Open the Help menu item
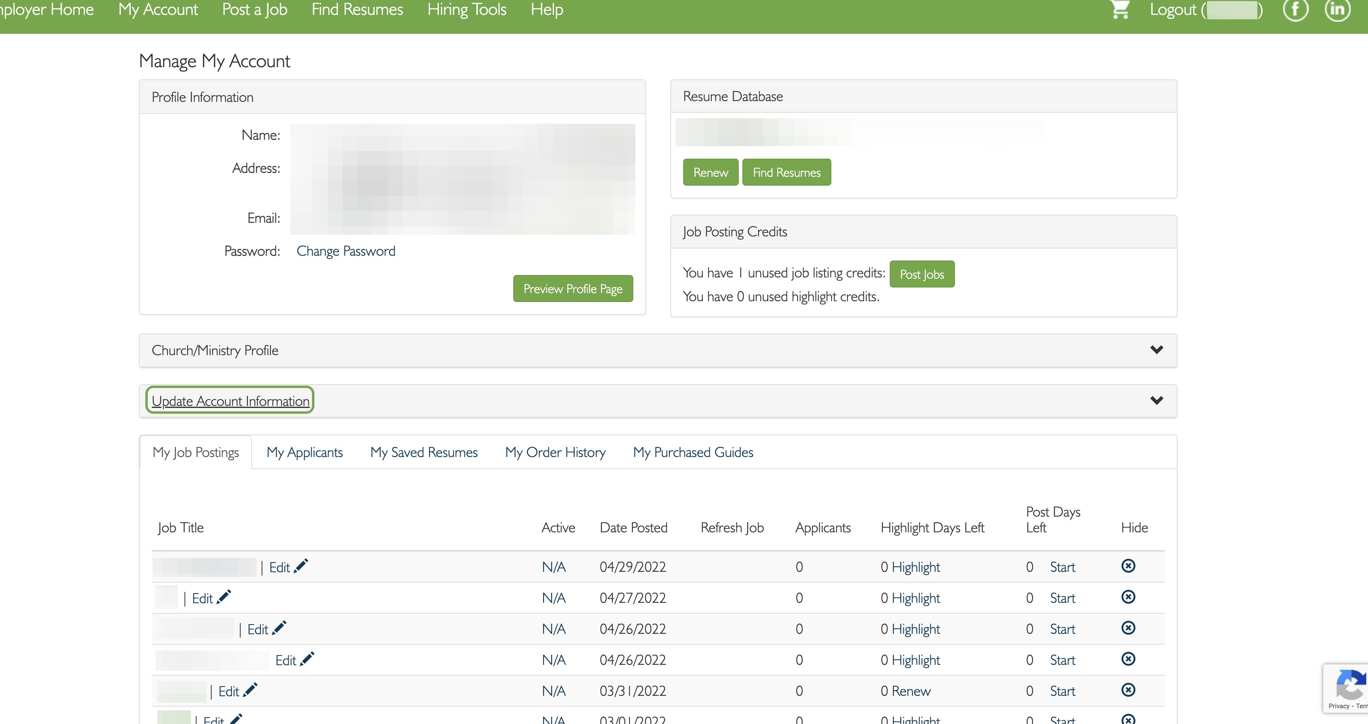This screenshot has width=1368, height=724. coord(546,10)
